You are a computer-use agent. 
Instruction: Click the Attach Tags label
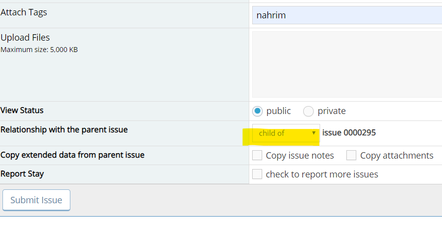point(24,12)
